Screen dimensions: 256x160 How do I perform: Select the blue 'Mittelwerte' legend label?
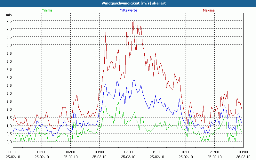128,10
